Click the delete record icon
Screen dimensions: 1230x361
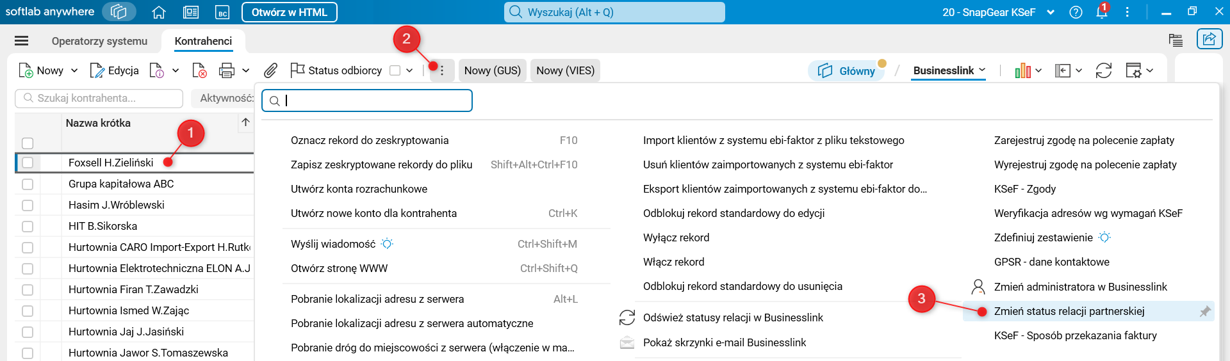click(x=199, y=70)
